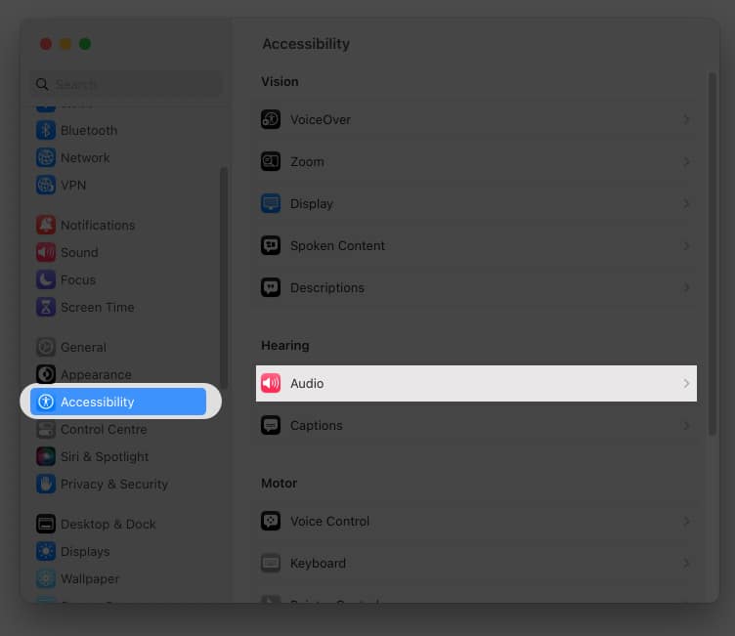Click the sidebar scrollbar
735x636 pixels.
[x=224, y=277]
